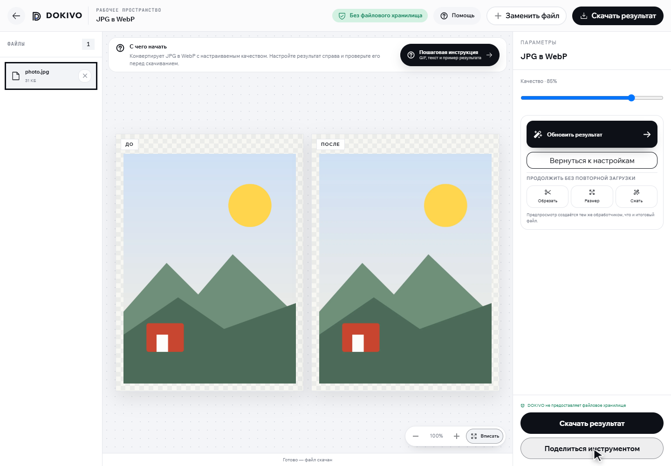Click the ДО preview image
The height and width of the screenshot is (466, 671).
(210, 268)
